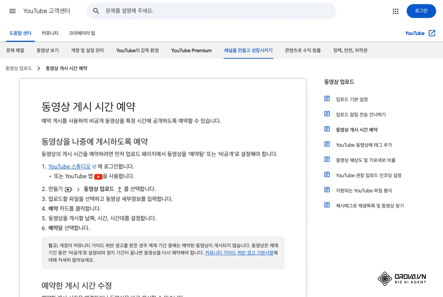Open the 채널을 만들고 성장시키기 menu
443x297 pixels.
(248, 50)
